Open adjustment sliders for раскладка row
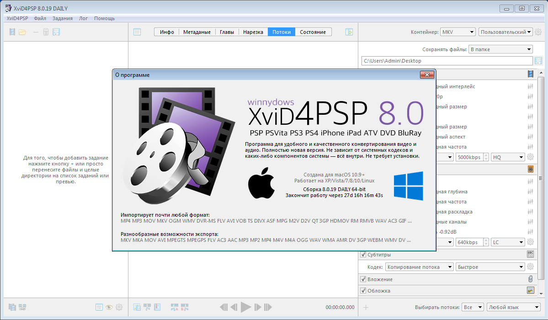Image resolution: width=548 pixels, height=320 pixels. pyautogui.click(x=531, y=212)
